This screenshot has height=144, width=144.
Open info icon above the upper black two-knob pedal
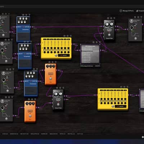(108, 18)
